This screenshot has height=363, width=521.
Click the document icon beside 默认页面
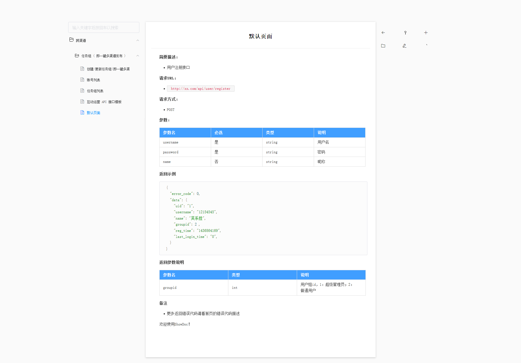click(82, 113)
